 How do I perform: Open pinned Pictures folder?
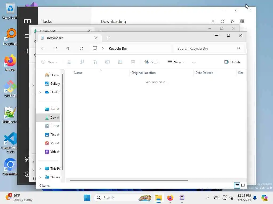[x=52, y=135]
